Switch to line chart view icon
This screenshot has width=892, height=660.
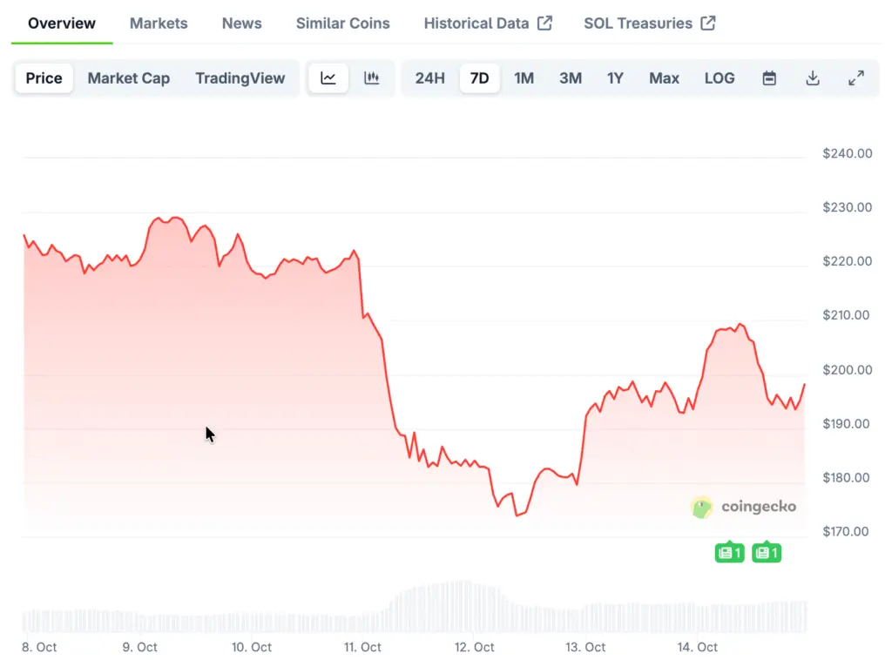(x=328, y=78)
